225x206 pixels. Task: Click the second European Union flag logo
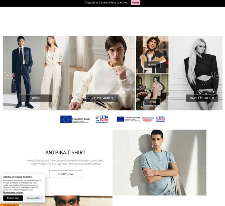(120, 119)
